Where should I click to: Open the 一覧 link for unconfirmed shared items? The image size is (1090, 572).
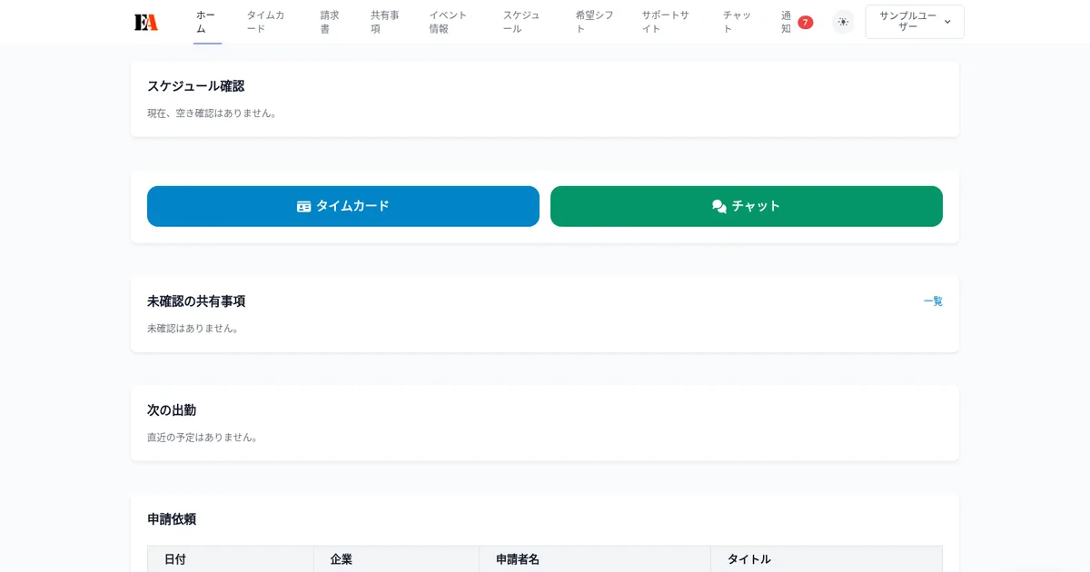point(934,301)
